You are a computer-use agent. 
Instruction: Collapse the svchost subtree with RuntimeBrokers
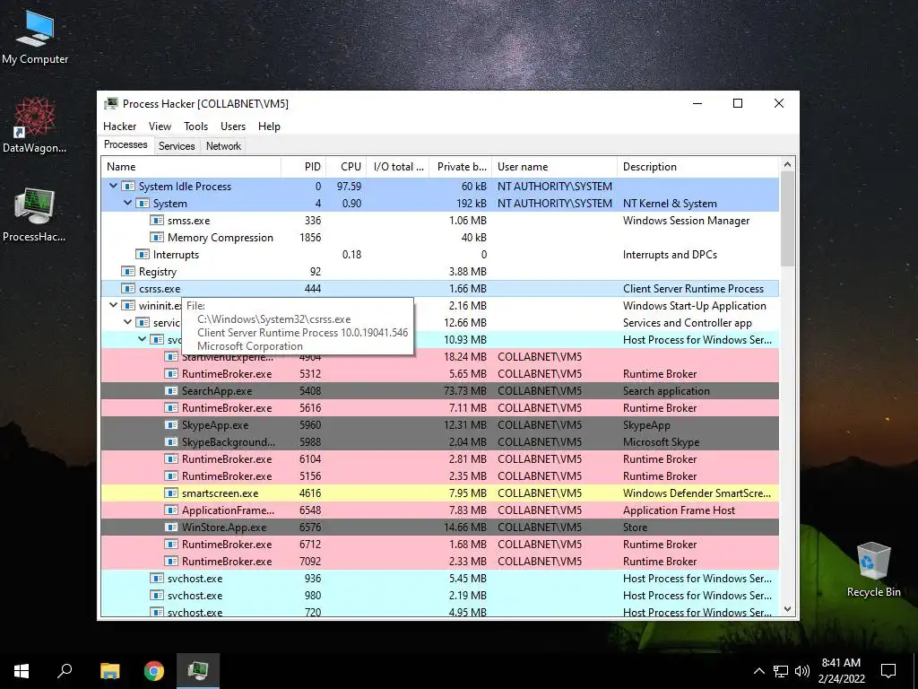coord(142,338)
